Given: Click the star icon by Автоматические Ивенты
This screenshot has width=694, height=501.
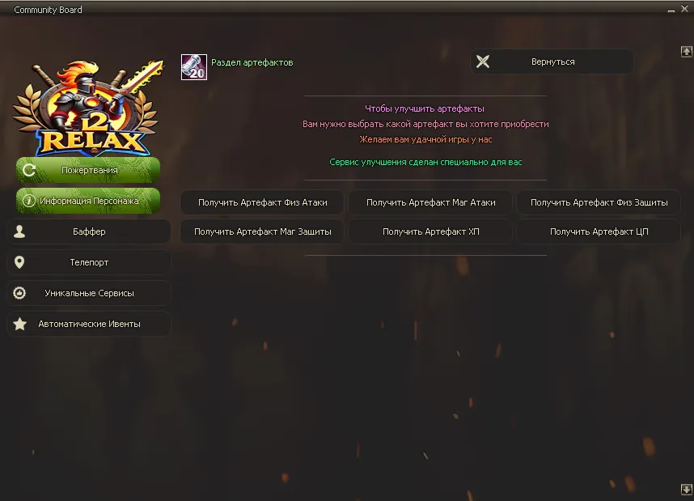Looking at the screenshot, I should pyautogui.click(x=20, y=324).
